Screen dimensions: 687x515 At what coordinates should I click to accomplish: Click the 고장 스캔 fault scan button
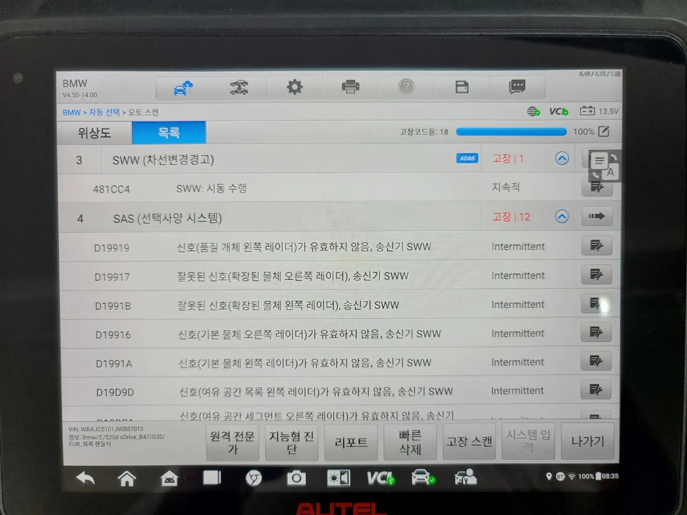[469, 441]
